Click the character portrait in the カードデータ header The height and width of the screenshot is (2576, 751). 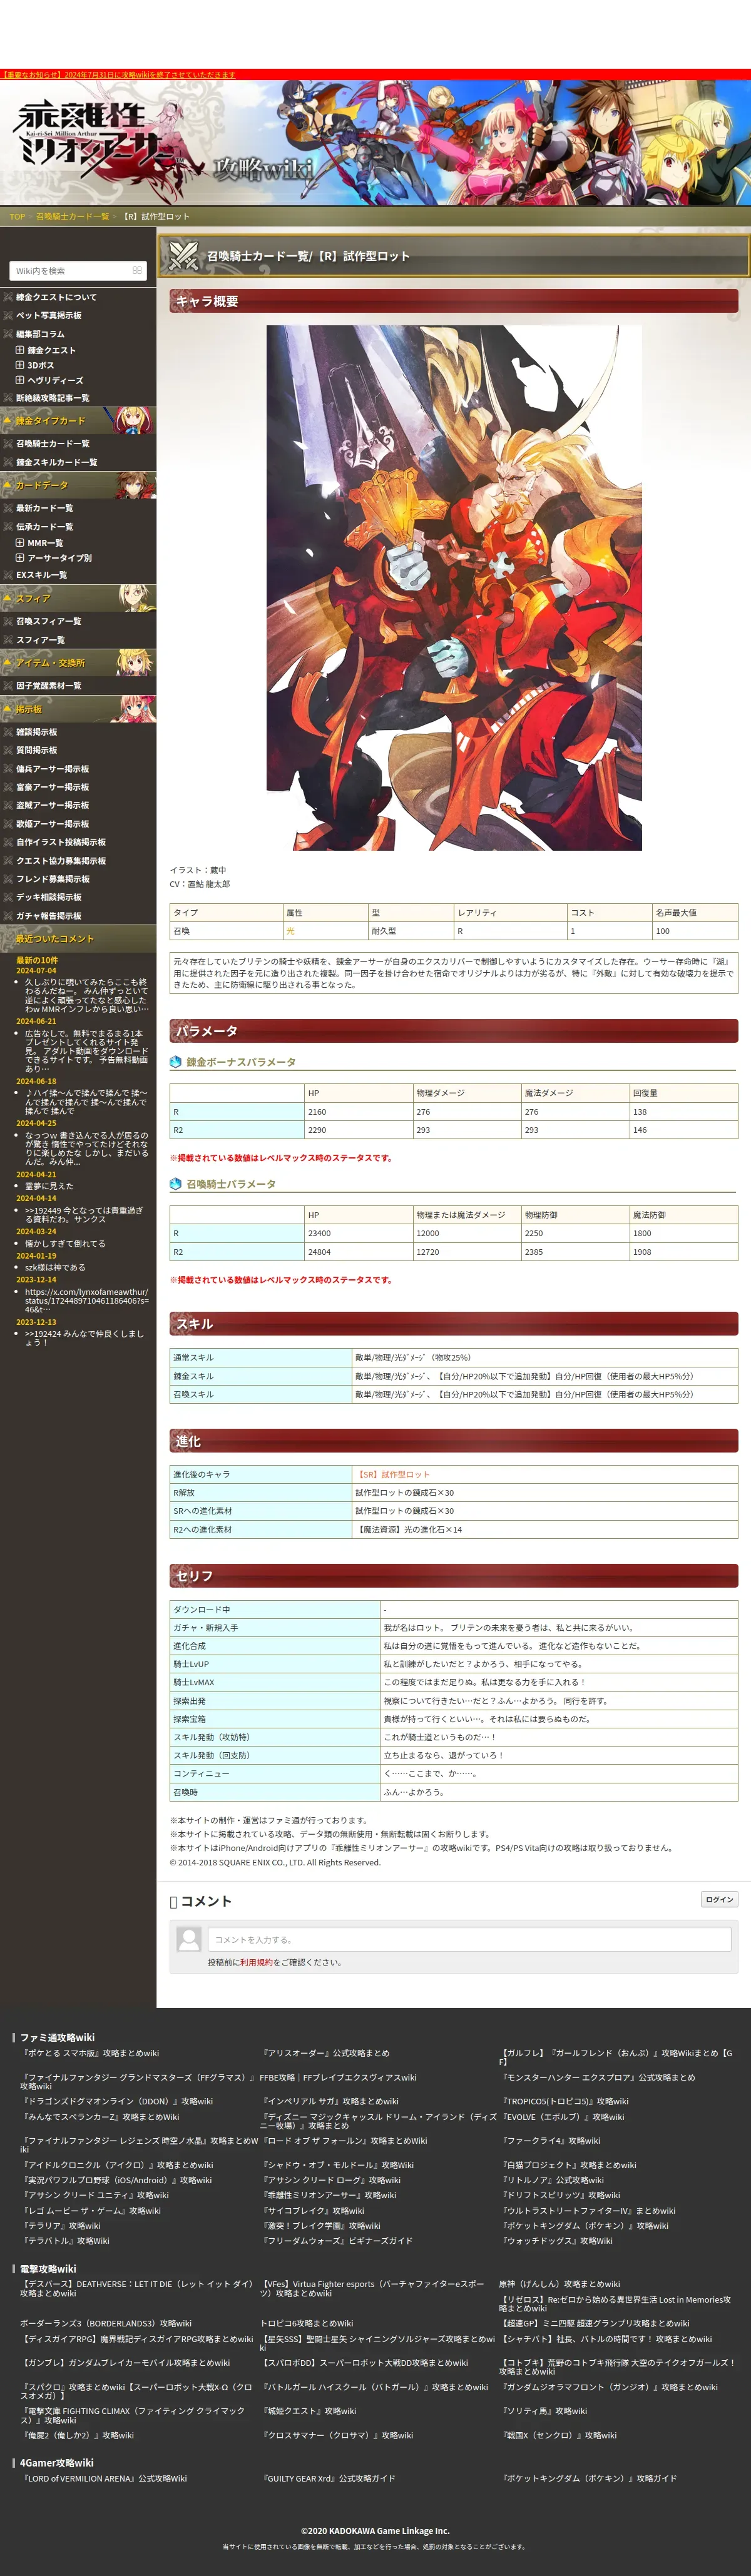[x=135, y=485]
